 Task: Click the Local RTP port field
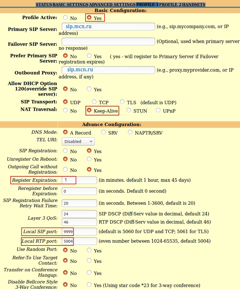click(x=79, y=241)
